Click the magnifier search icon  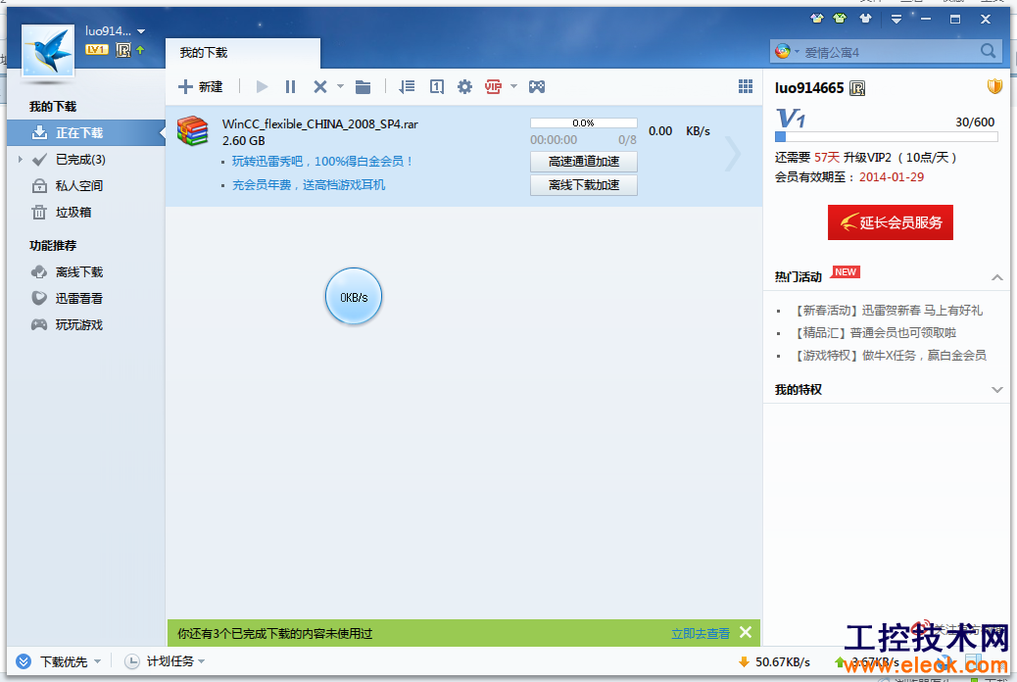pyautogui.click(x=988, y=51)
